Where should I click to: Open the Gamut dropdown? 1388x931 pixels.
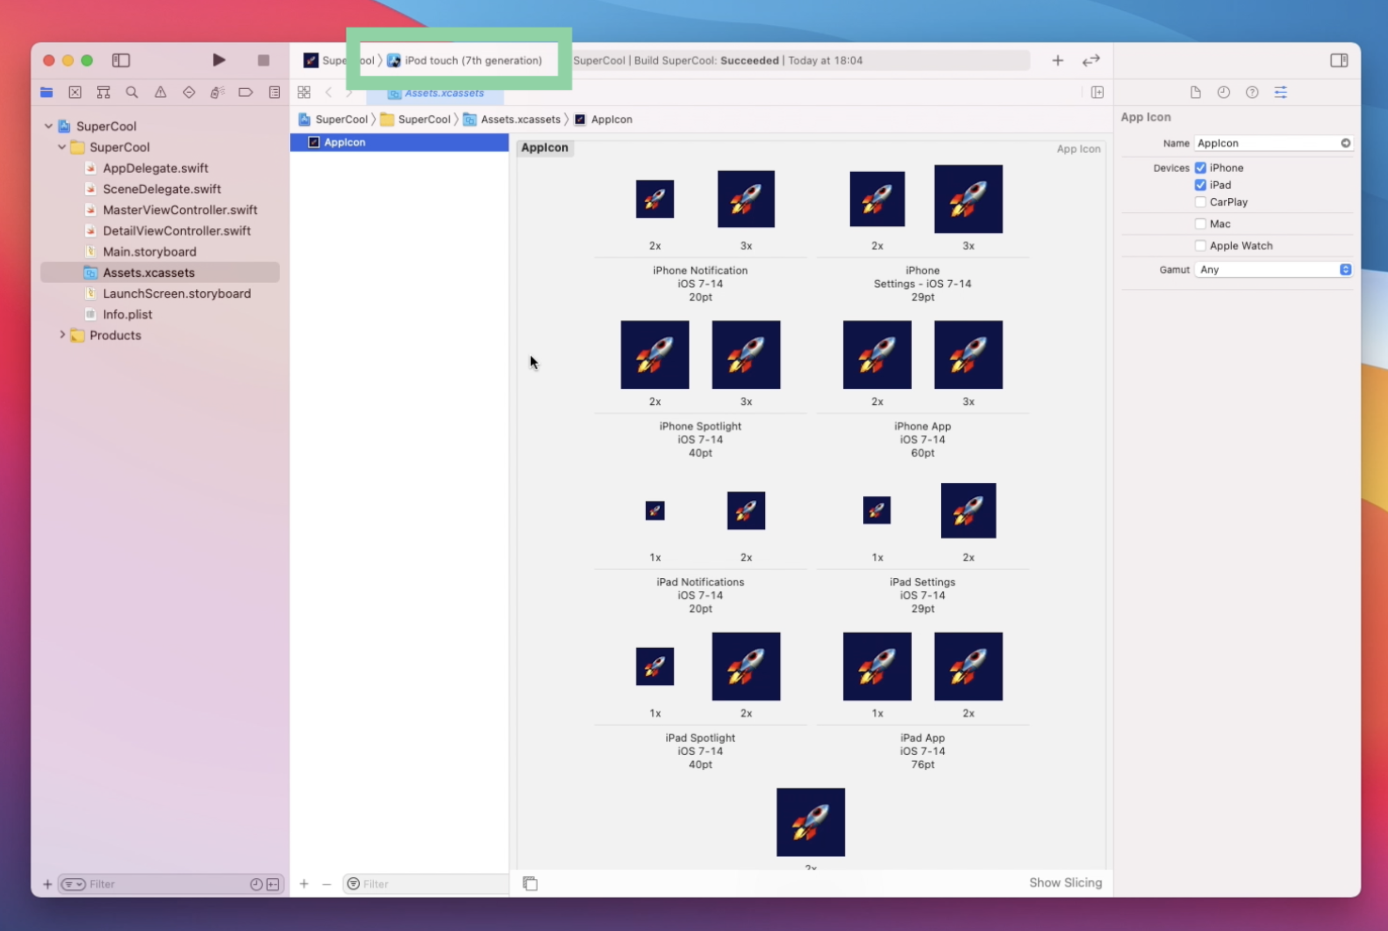tap(1273, 269)
